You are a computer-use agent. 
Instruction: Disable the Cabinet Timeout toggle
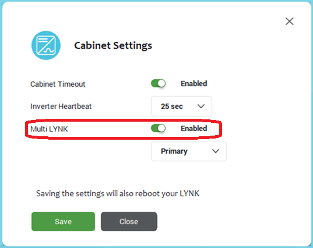(x=159, y=83)
